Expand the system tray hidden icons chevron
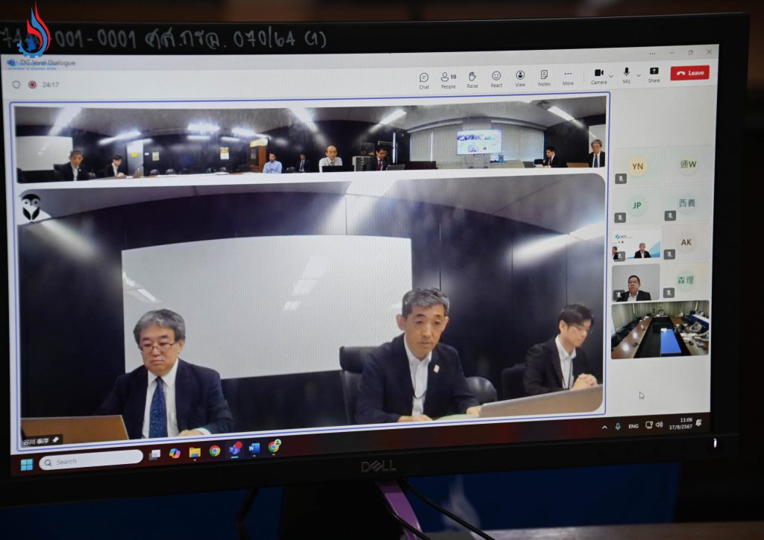The width and height of the screenshot is (764, 540). 604,427
